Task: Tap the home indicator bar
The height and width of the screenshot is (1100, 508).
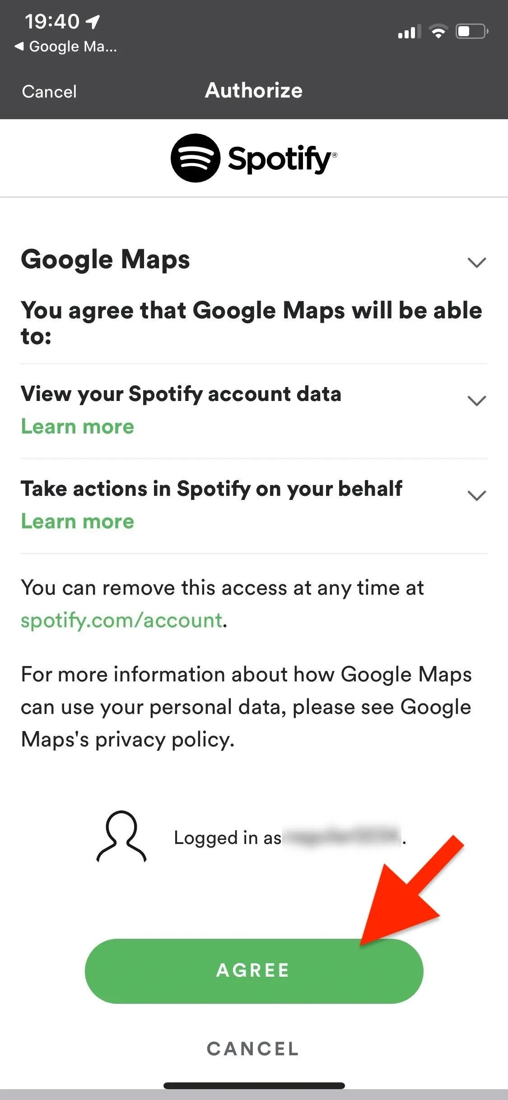Action: click(x=254, y=1086)
